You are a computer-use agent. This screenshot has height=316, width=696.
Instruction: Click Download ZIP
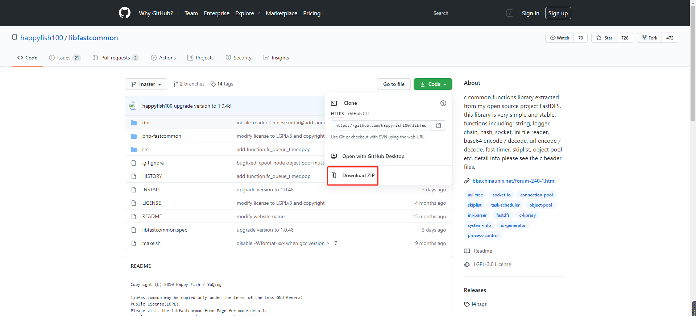(358, 175)
